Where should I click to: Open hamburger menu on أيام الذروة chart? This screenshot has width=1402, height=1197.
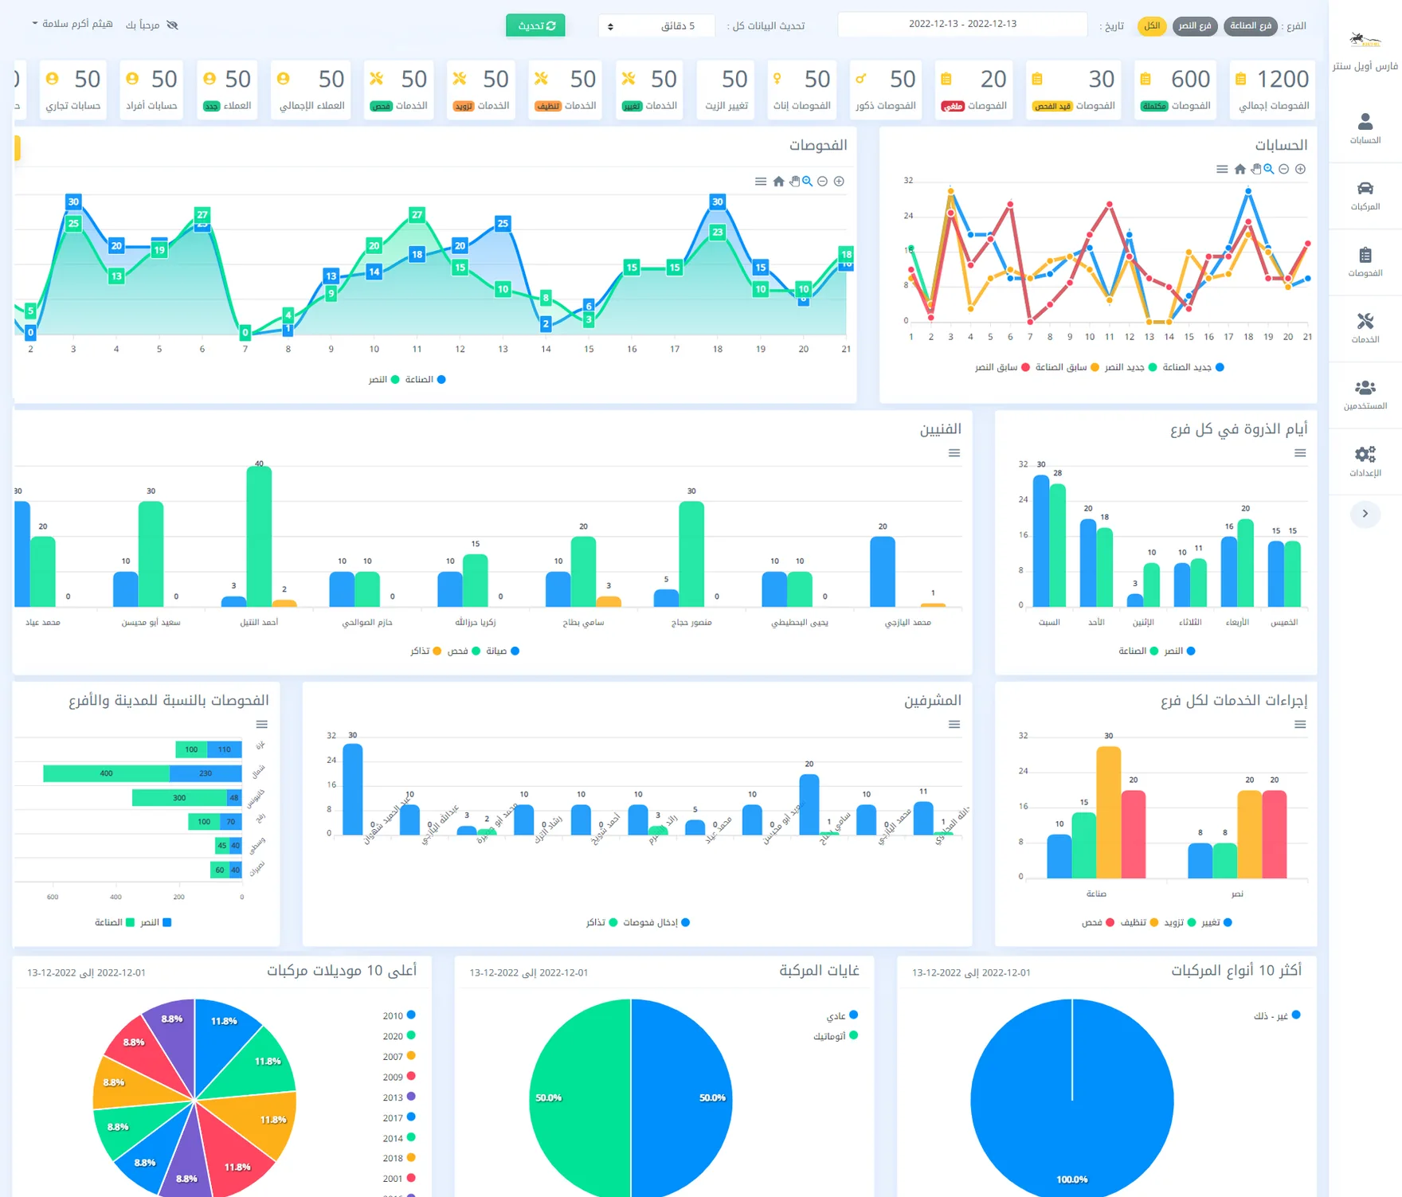[x=1300, y=453]
